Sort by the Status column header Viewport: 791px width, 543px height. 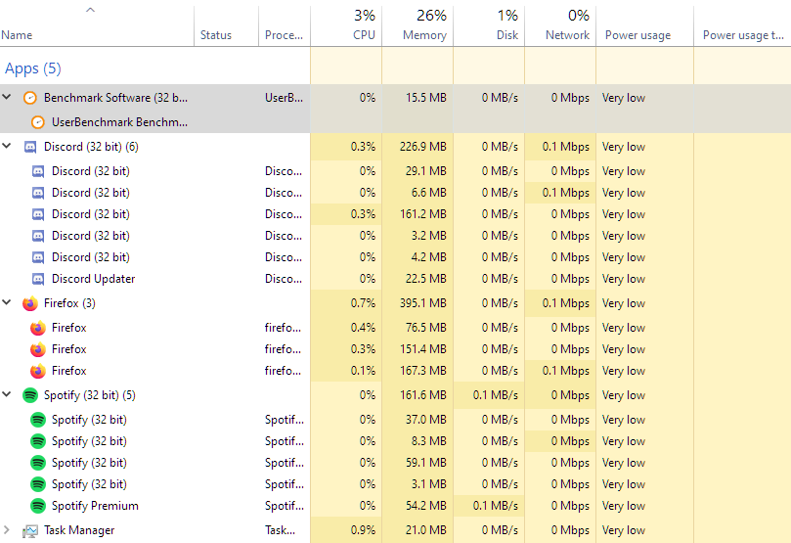point(226,26)
